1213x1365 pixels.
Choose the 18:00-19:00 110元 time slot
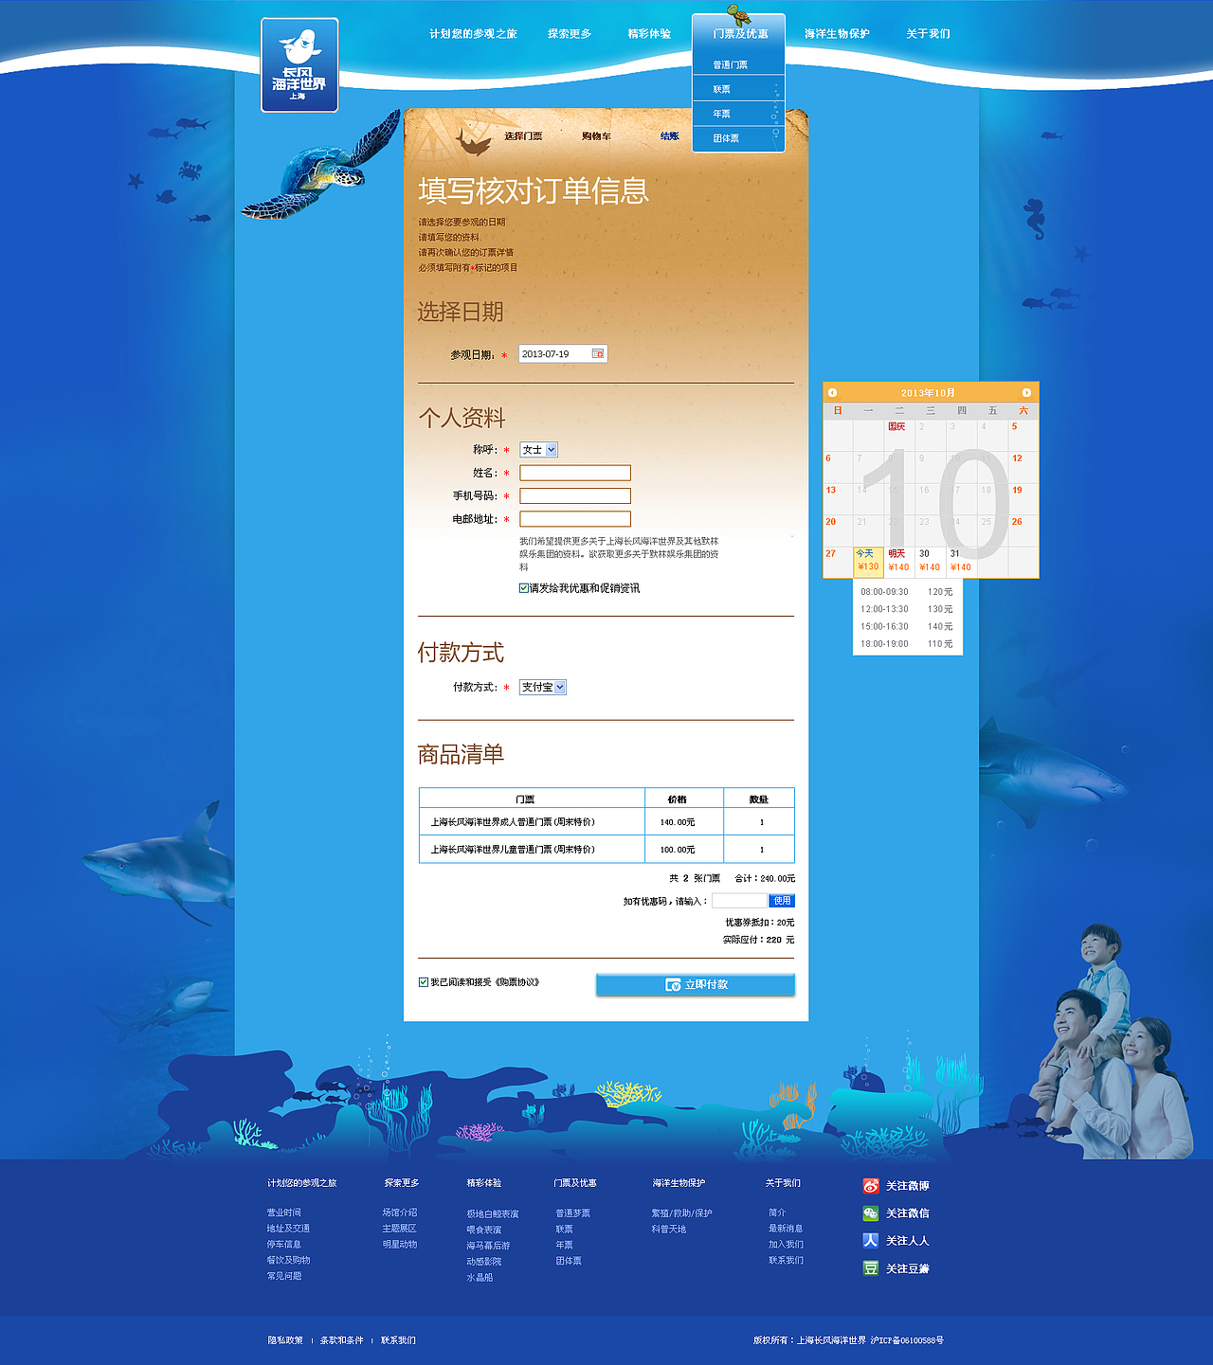tap(907, 644)
